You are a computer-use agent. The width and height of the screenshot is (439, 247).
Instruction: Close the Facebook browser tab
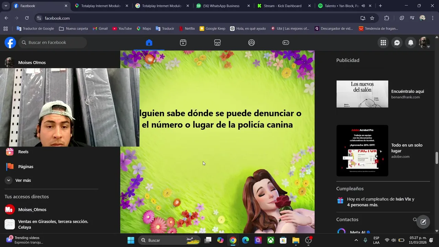click(x=66, y=6)
